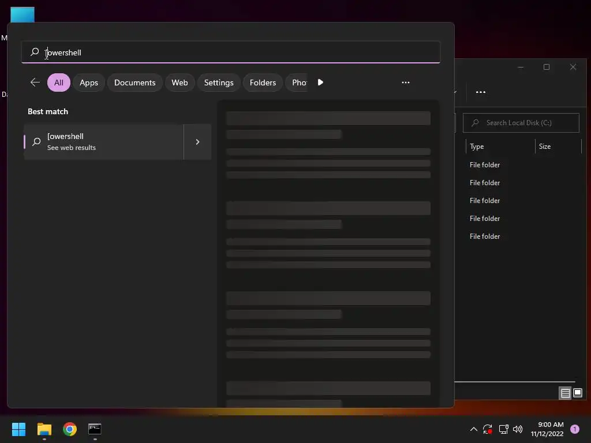
Task: Open the clock showing 9:00 AM
Action: tap(547, 429)
